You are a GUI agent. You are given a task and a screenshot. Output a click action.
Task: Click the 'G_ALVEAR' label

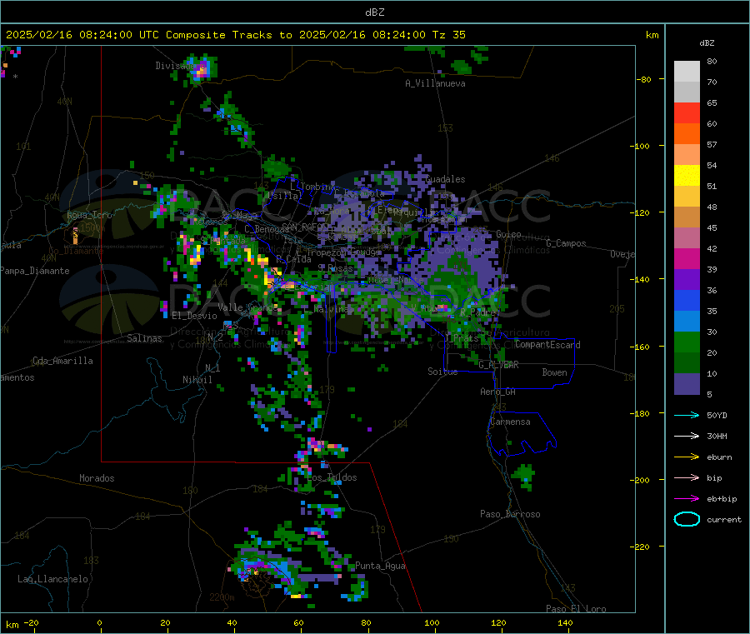pos(498,365)
